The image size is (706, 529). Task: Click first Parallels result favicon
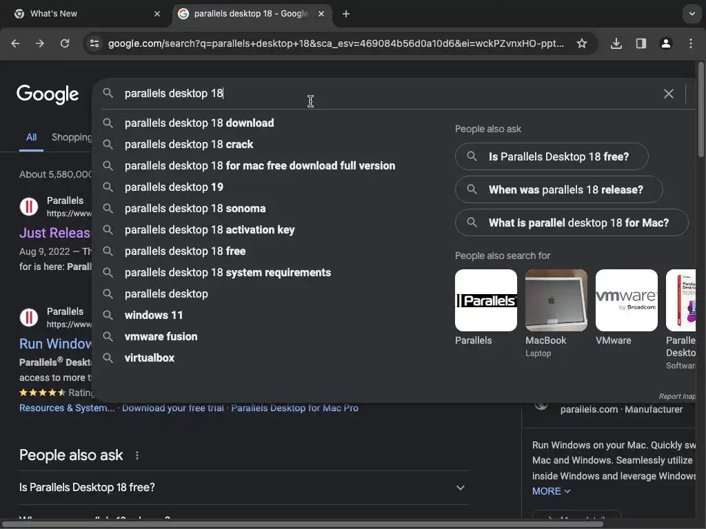click(x=29, y=207)
